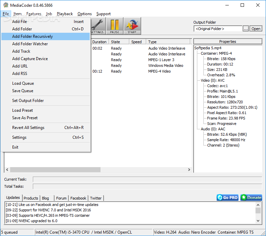Select Save Queue

pos(45,91)
